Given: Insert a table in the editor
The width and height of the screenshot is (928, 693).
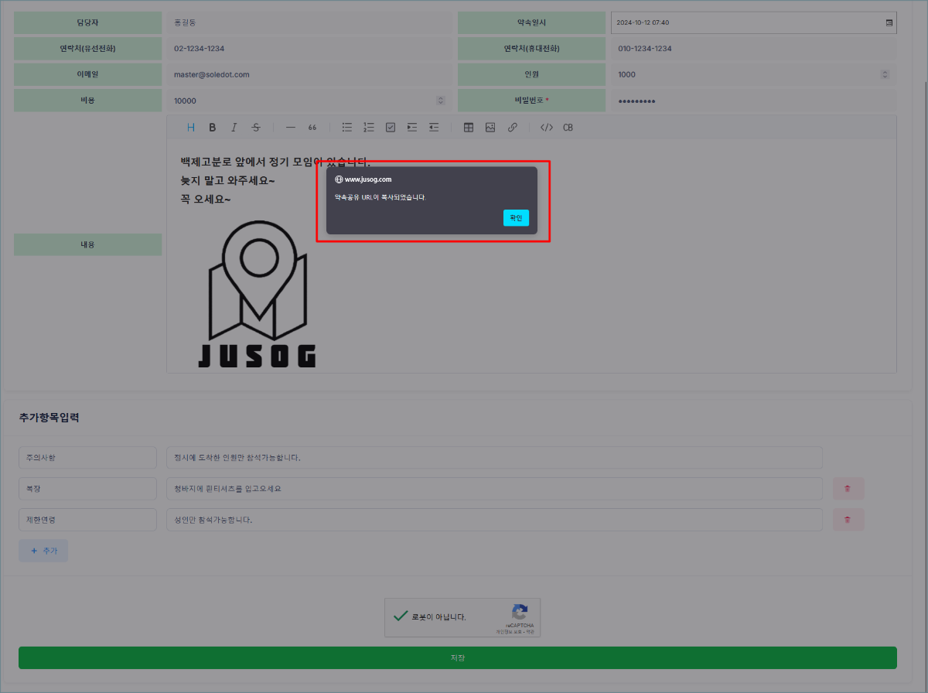Looking at the screenshot, I should [469, 128].
